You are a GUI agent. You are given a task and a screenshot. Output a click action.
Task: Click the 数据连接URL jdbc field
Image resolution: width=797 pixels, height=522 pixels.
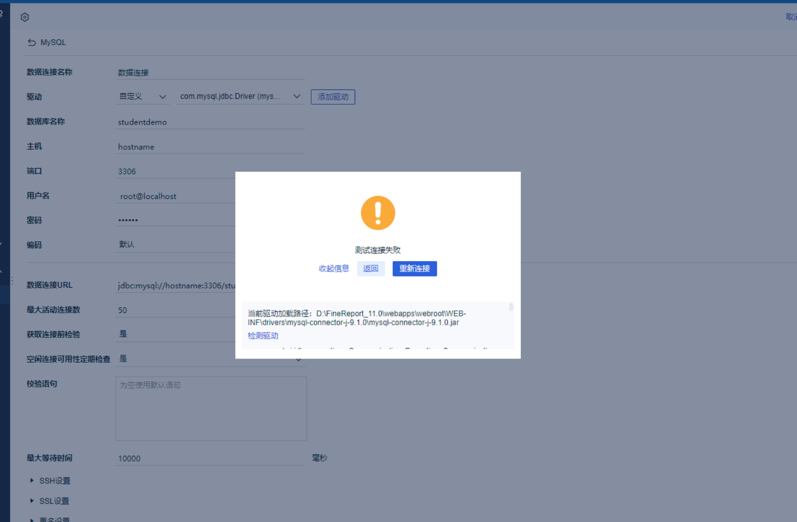tap(175, 285)
